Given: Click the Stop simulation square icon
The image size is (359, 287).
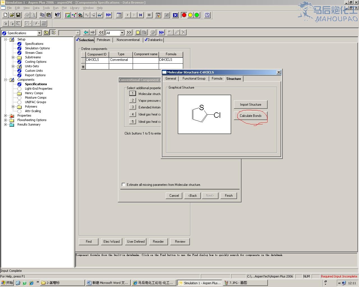Looking at the screenshot, I should click(x=149, y=15).
